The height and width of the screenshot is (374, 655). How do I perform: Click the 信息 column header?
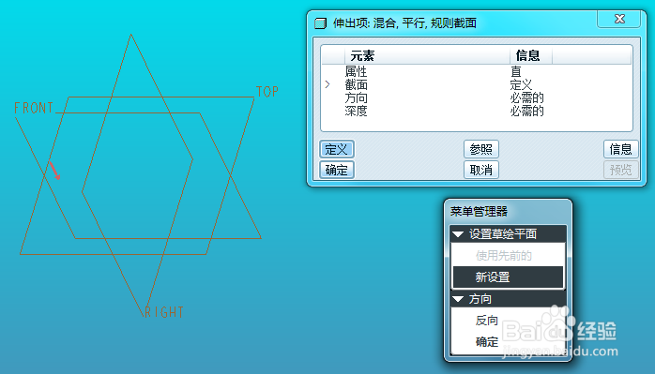(x=531, y=55)
